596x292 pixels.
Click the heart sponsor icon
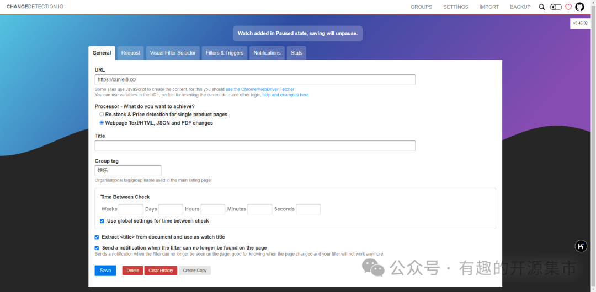(x=568, y=7)
